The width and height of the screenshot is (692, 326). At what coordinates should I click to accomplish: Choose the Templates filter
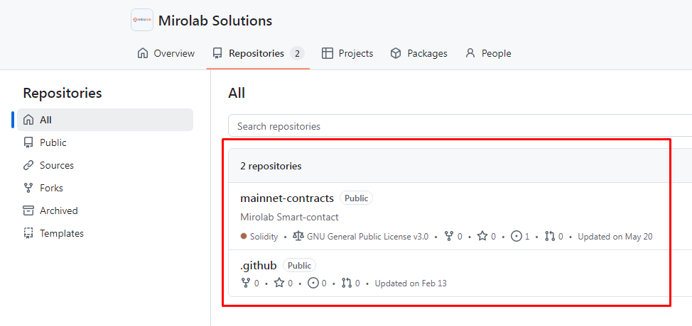click(61, 233)
